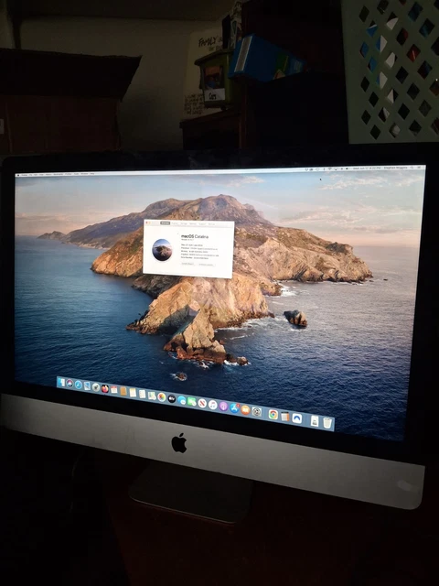Click System Report button
439x586 pixels.
187,264
